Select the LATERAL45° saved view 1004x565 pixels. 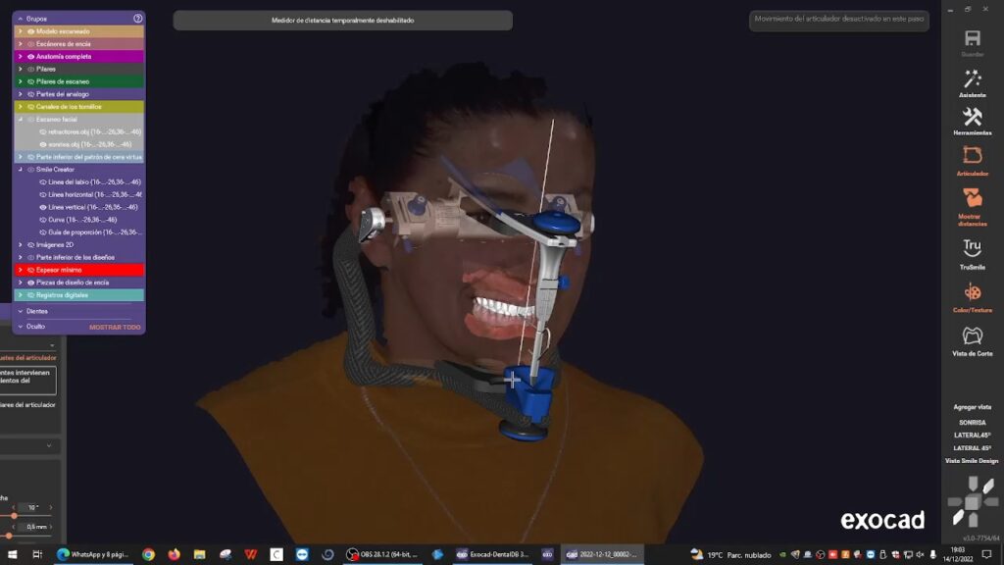[x=972, y=436]
